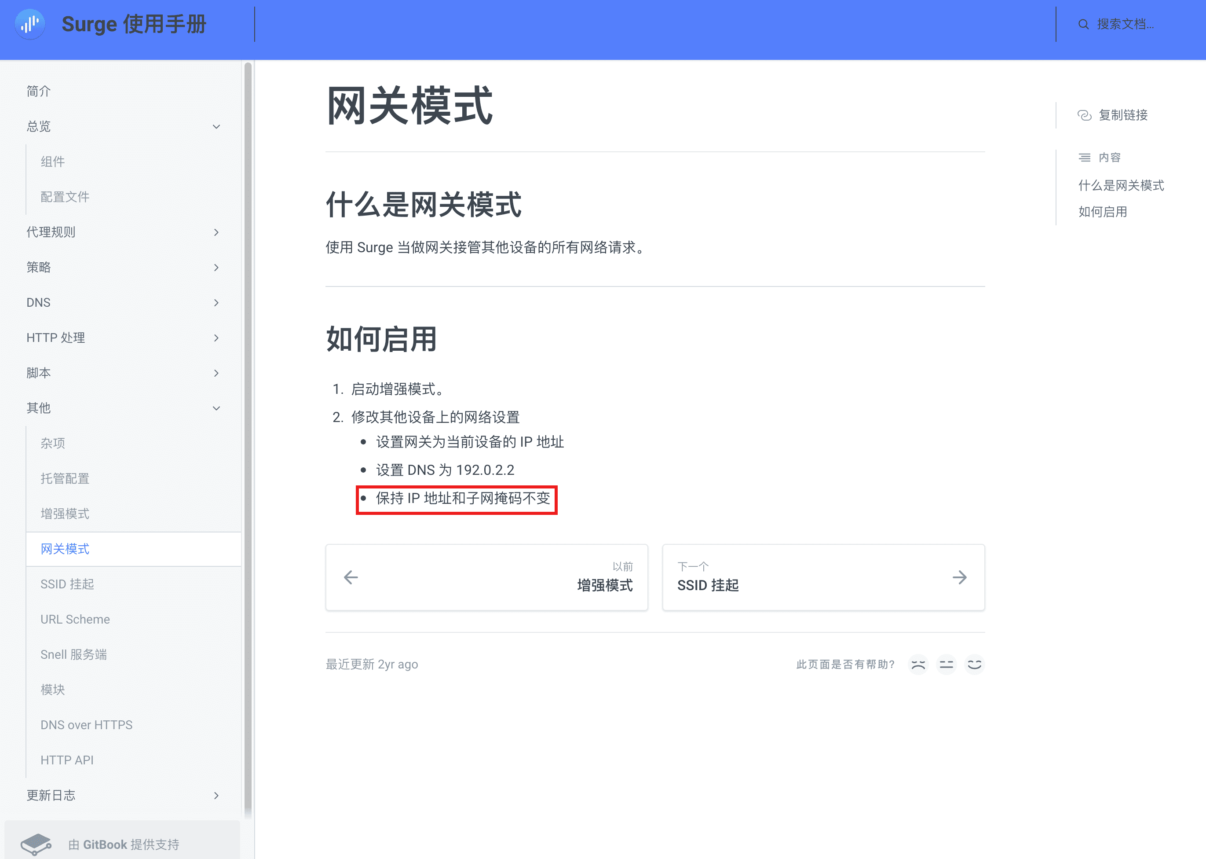Select SSID 挂起 in the sidebar
Image resolution: width=1206 pixels, height=859 pixels.
pos(67,584)
